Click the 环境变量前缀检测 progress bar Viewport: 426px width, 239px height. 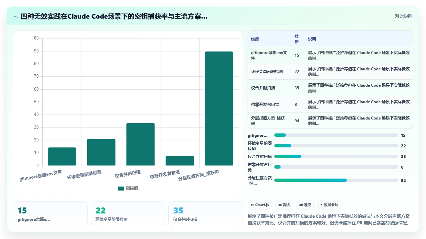coord(336,146)
